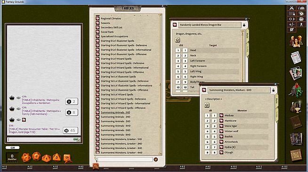
Task: Open the Characters sidebar portrait icon
Action: [x=296, y=41]
